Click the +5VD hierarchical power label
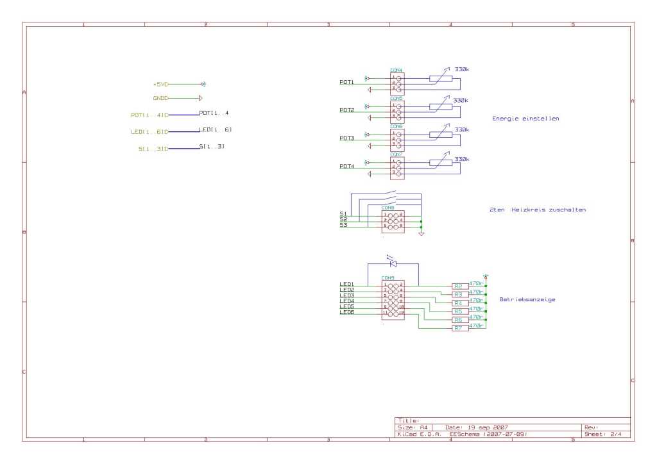This screenshot has height=464, width=657. [161, 84]
